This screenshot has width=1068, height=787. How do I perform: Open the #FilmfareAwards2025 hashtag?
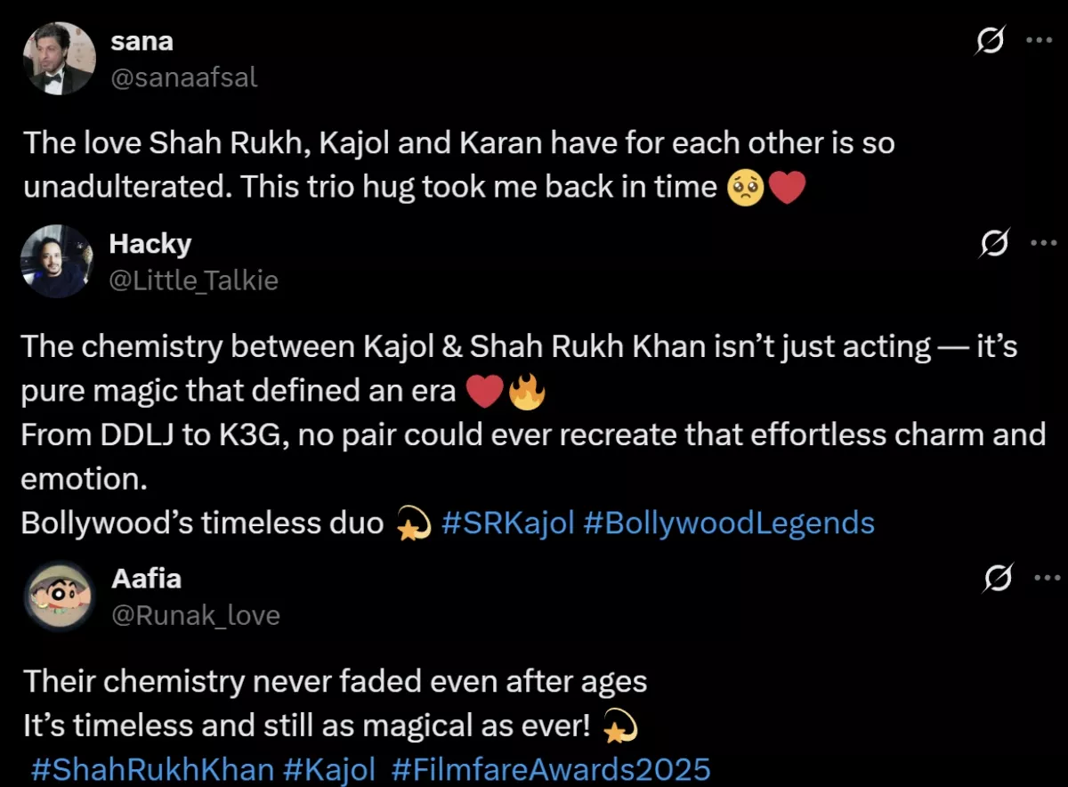550,769
